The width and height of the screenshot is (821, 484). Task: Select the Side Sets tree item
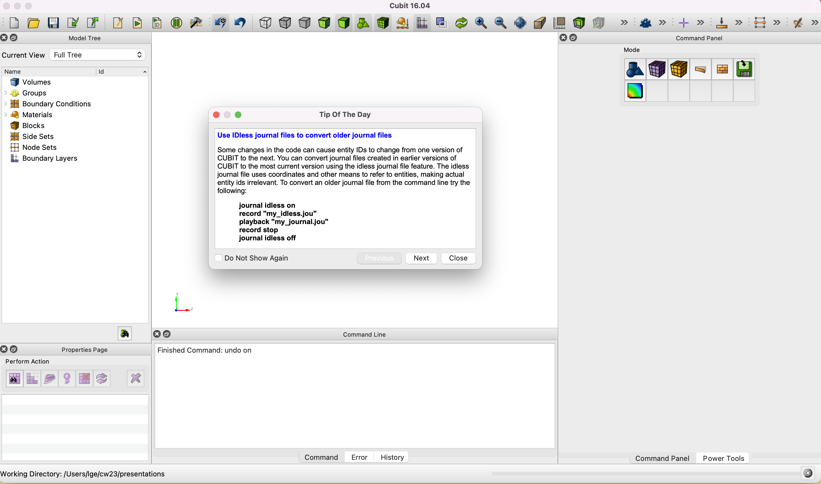click(x=38, y=136)
